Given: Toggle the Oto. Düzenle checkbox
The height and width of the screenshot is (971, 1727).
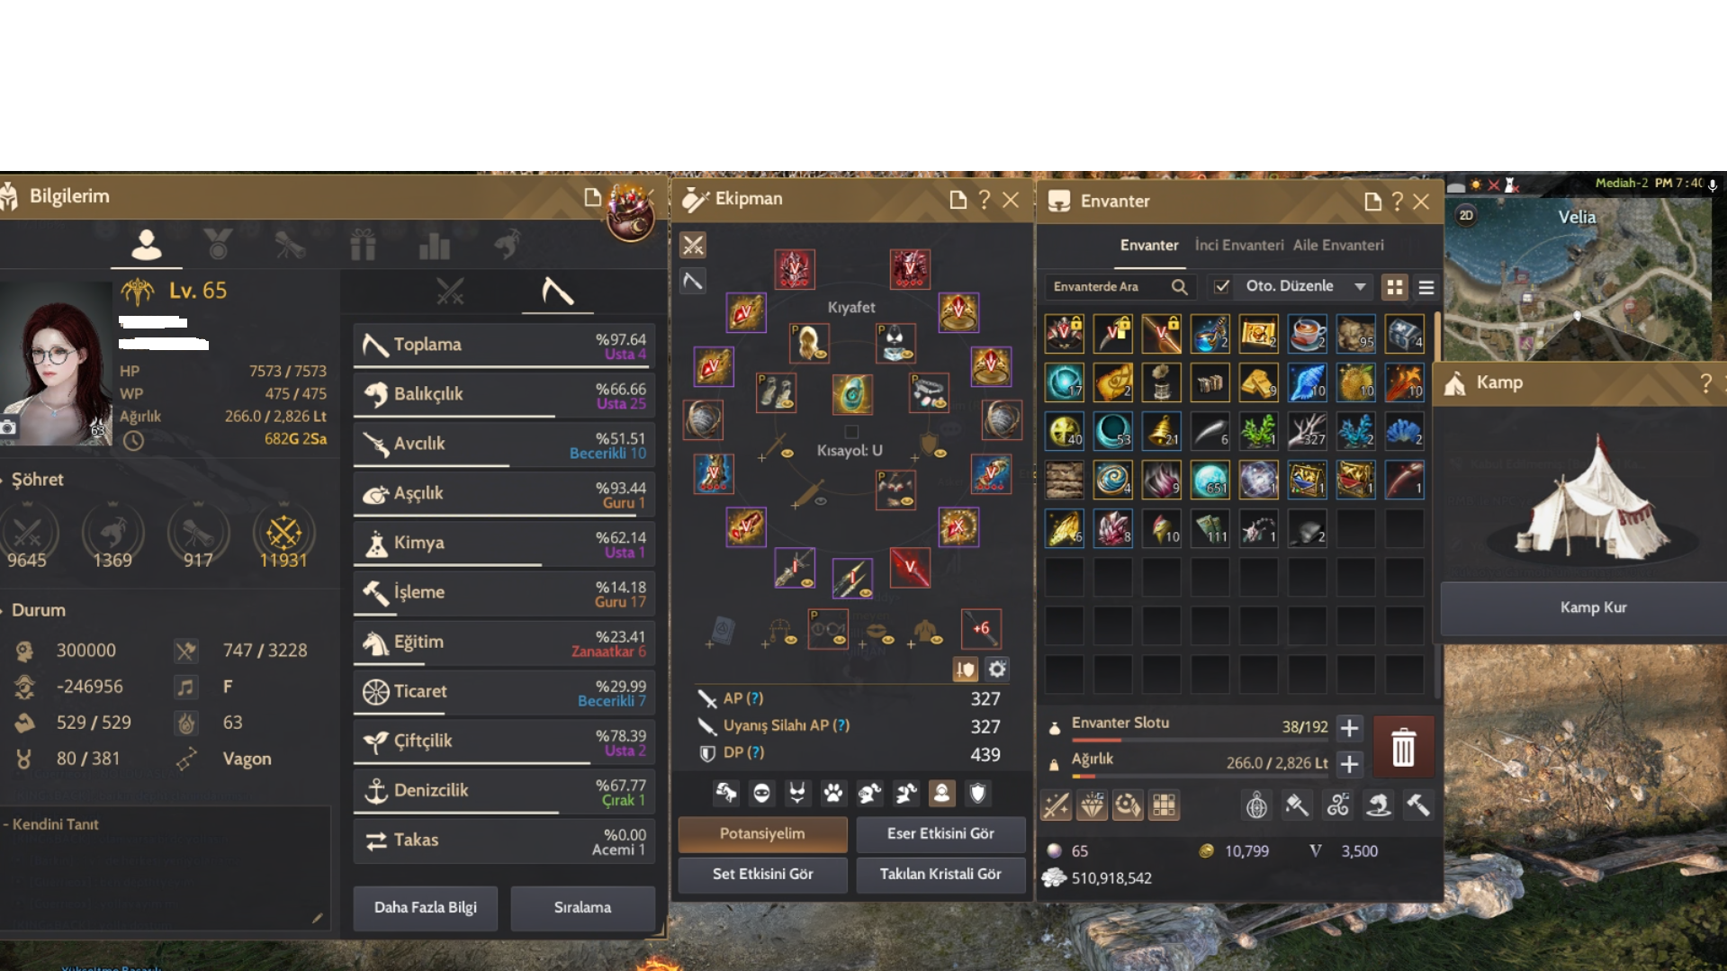Looking at the screenshot, I should point(1221,286).
